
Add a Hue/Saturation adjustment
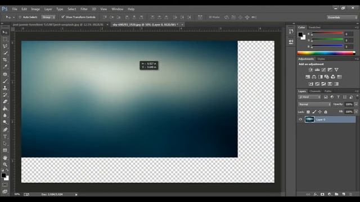coord(308,77)
